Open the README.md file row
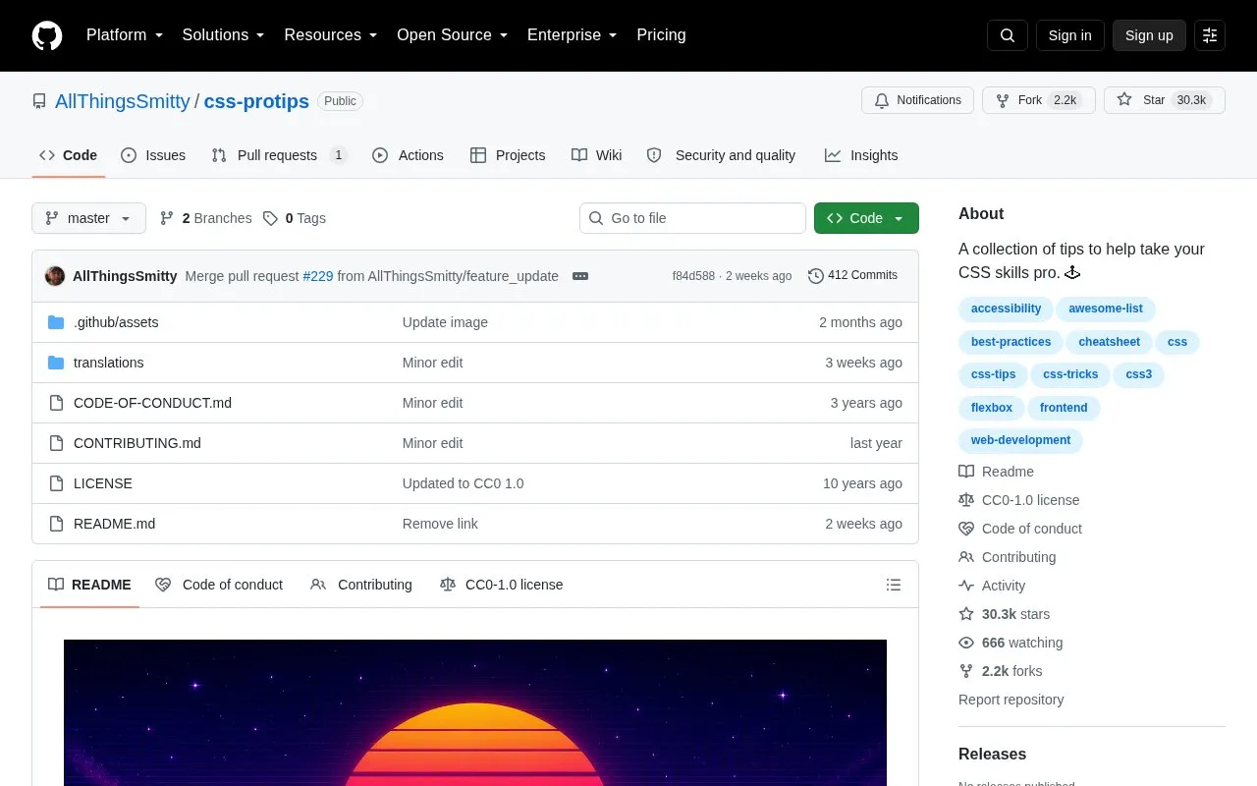This screenshot has width=1257, height=786. [x=475, y=524]
